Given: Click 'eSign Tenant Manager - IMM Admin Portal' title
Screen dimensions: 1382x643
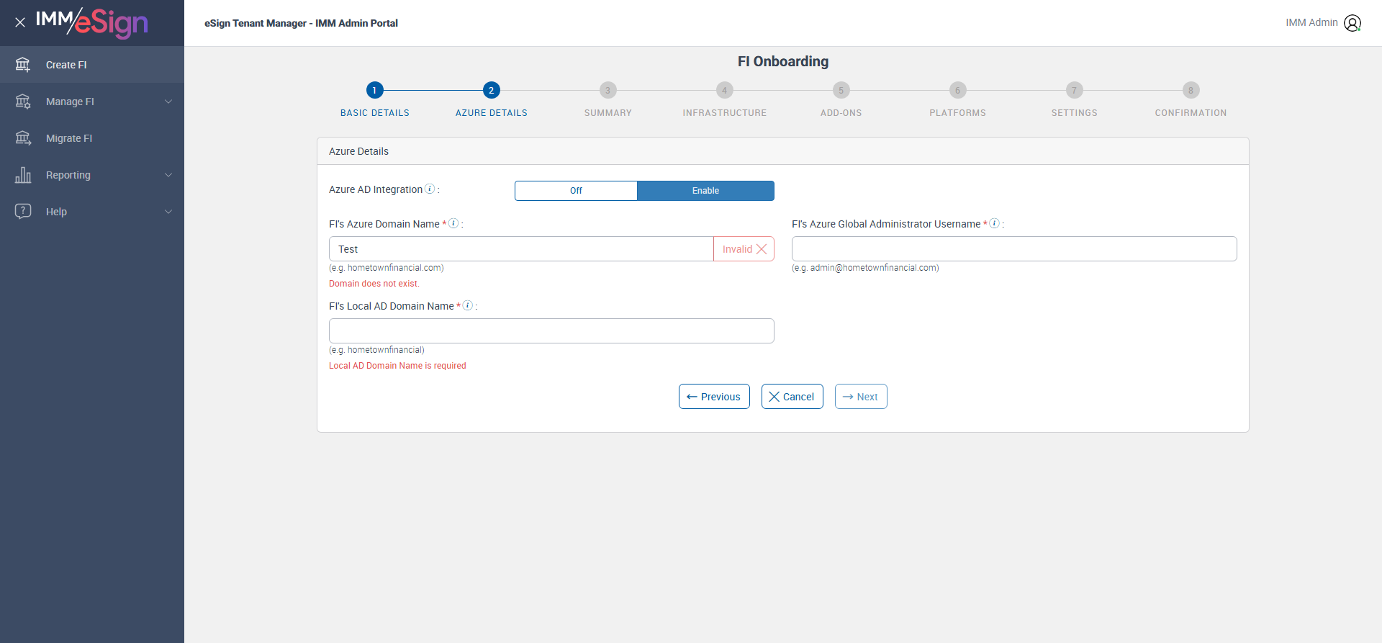Looking at the screenshot, I should (x=301, y=23).
